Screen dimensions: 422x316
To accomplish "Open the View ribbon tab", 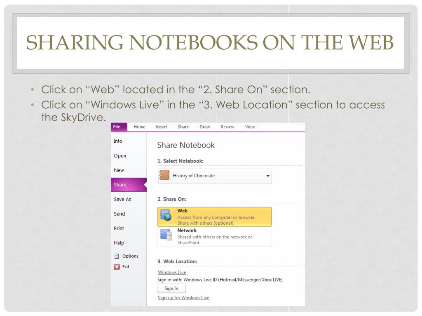I will [250, 127].
